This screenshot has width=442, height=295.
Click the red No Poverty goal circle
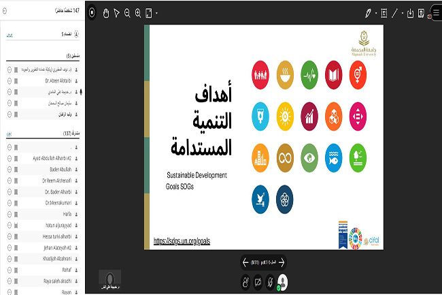point(260,75)
